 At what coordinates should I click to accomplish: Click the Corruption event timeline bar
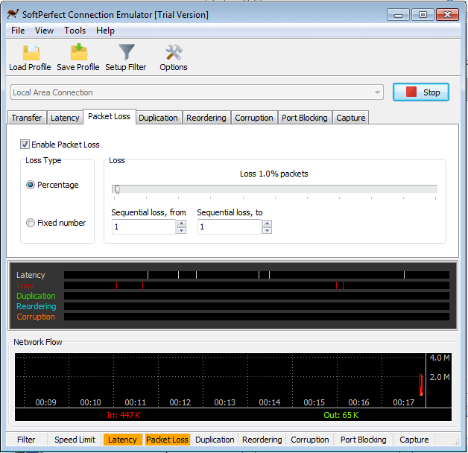point(256,317)
